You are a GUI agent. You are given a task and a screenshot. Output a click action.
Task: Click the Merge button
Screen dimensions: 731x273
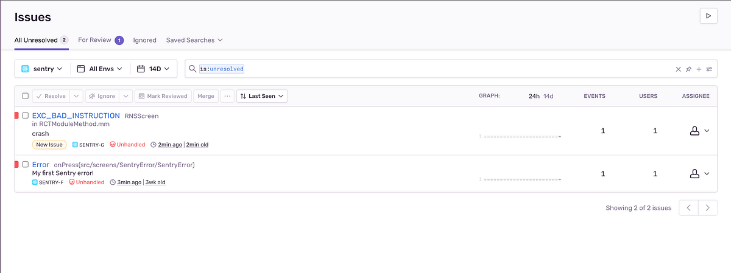tap(206, 96)
